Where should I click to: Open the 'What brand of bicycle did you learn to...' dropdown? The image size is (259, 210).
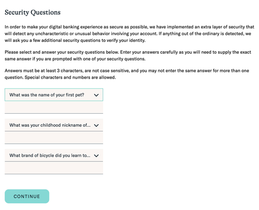point(54,155)
